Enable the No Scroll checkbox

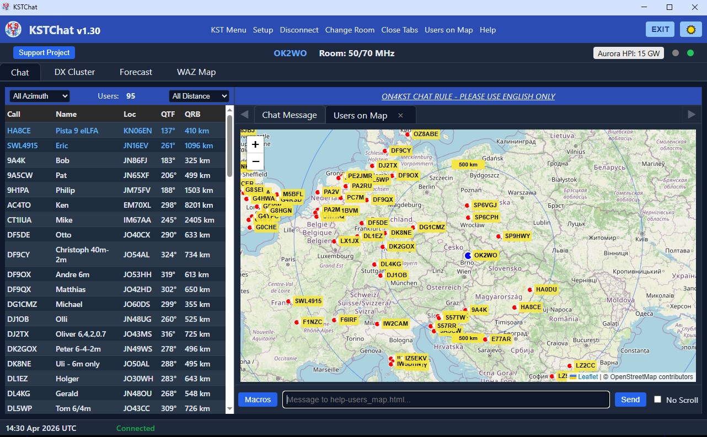pyautogui.click(x=657, y=400)
